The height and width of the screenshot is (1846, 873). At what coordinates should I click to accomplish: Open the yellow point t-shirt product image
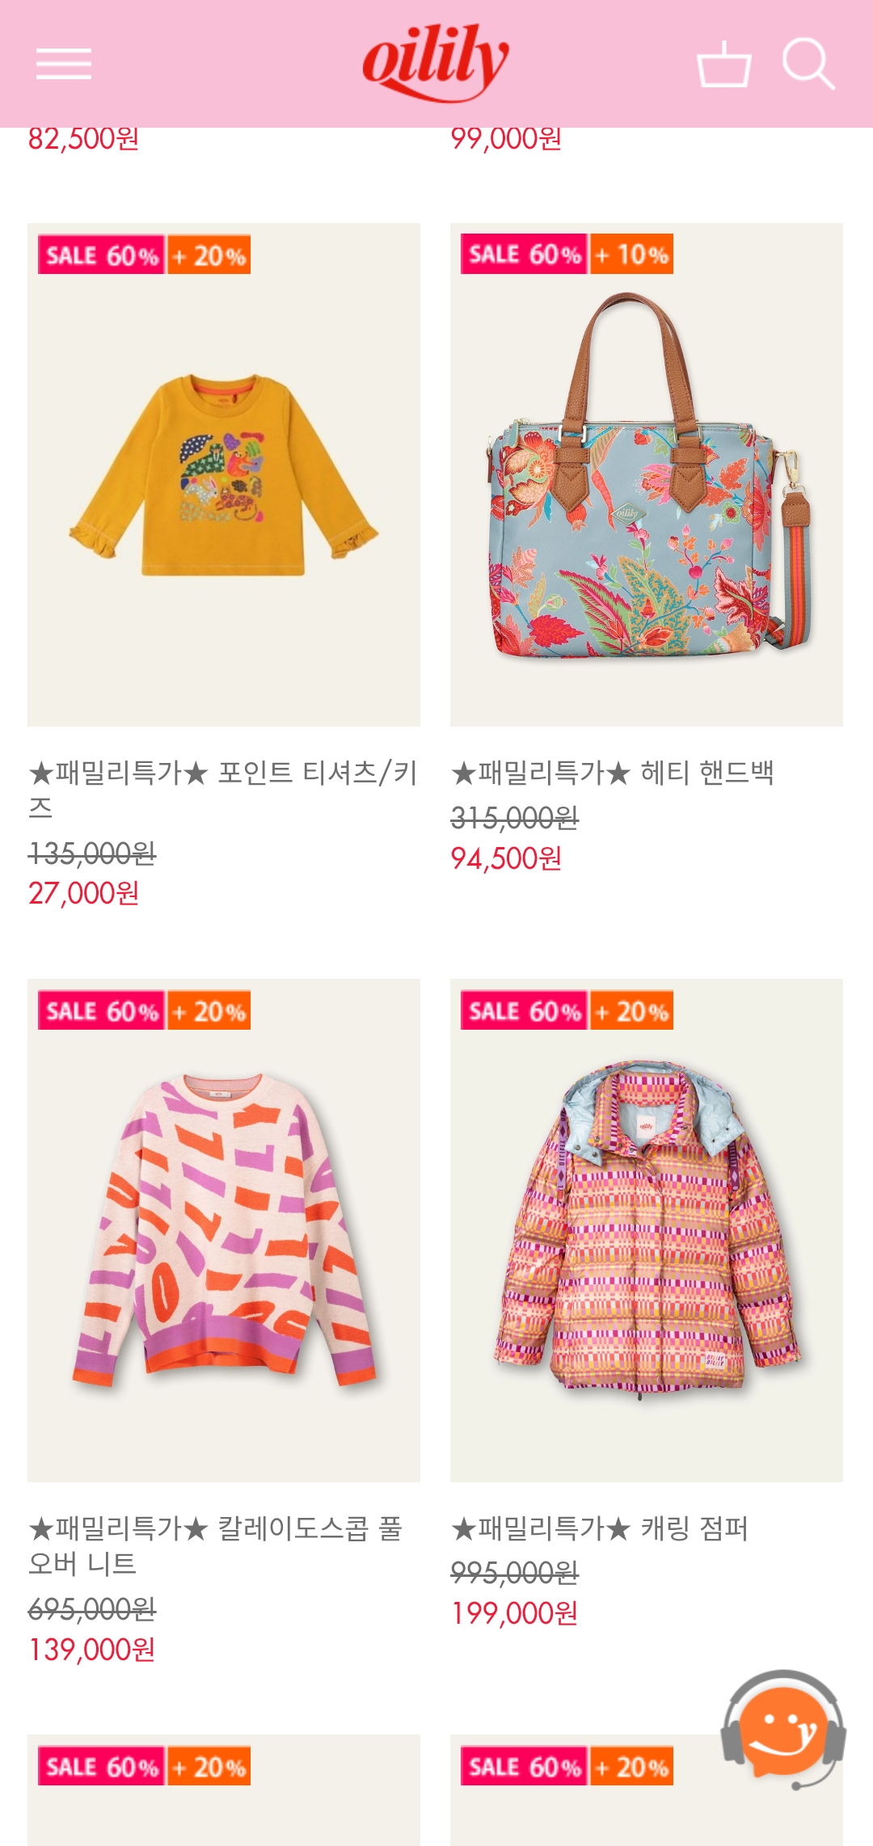[224, 474]
